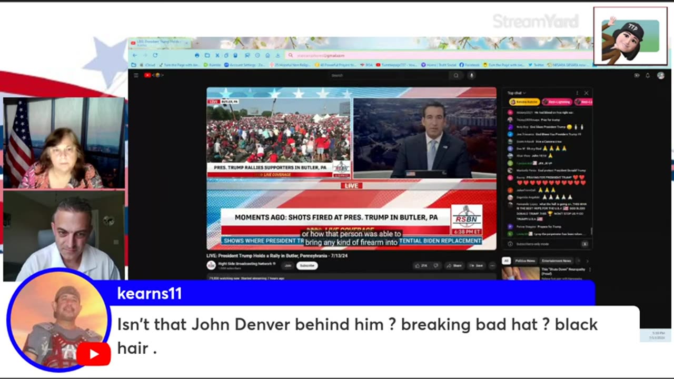Click the browser print icon in toolbar
Image resolution: width=674 pixels, height=379 pixels.
(x=197, y=55)
